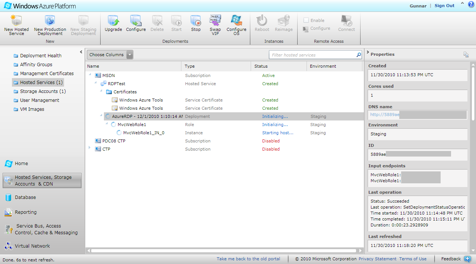The width and height of the screenshot is (476, 264).
Task: Upgrade the selected deployment
Action: click(113, 23)
